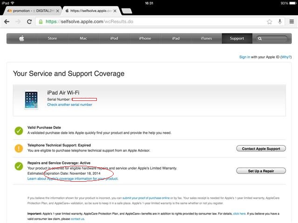The height and width of the screenshot is (223, 298).
Task: Click the contact us link
Action: point(77,219)
